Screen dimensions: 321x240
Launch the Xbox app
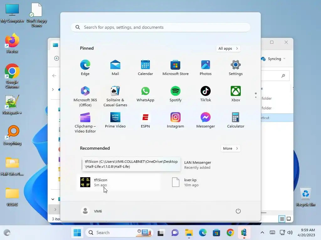[236, 94]
